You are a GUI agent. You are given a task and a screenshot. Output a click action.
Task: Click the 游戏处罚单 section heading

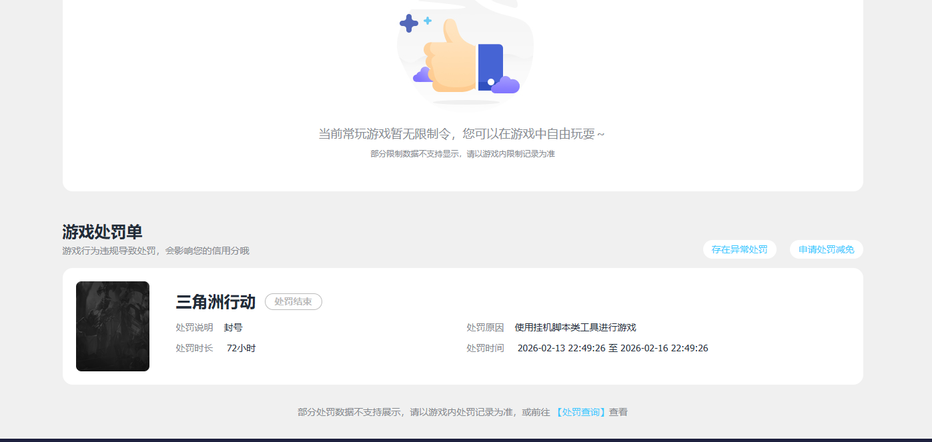point(102,232)
